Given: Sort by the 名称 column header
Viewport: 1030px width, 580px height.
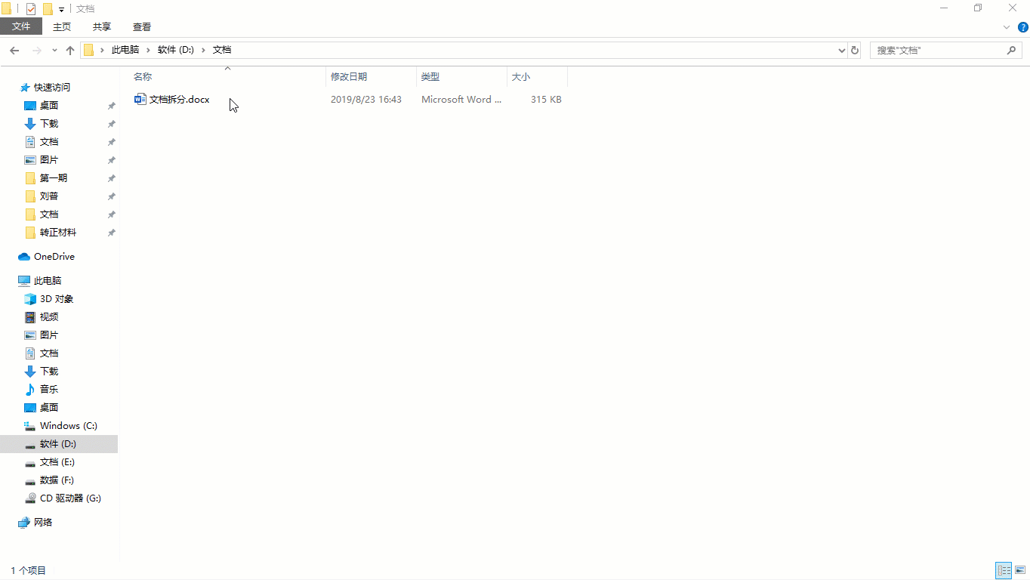Looking at the screenshot, I should 227,76.
